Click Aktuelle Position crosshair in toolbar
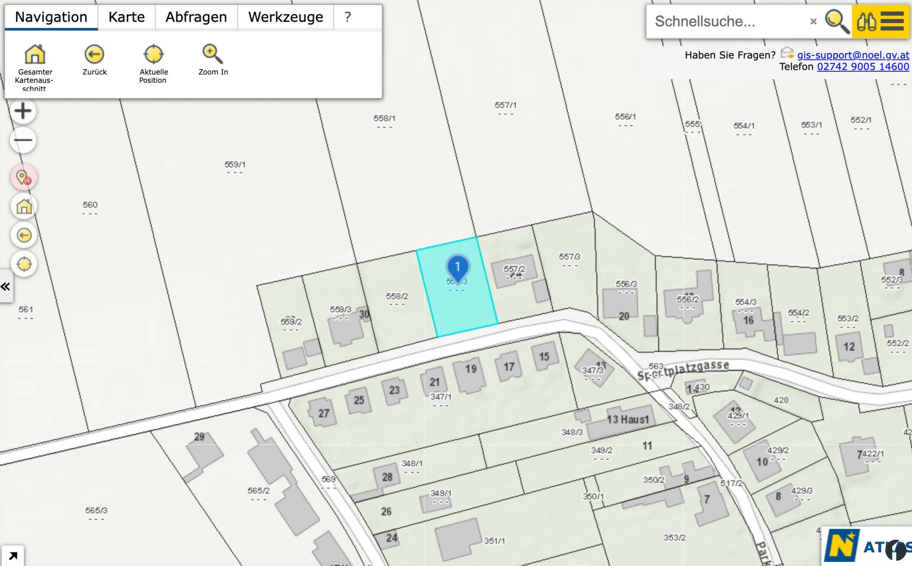 pos(154,55)
